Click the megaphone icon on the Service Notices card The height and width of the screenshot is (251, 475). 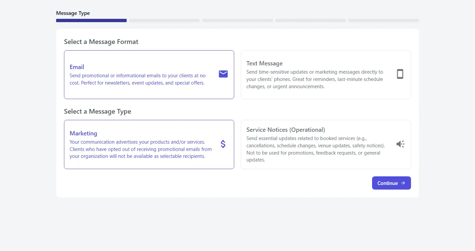pos(400,144)
